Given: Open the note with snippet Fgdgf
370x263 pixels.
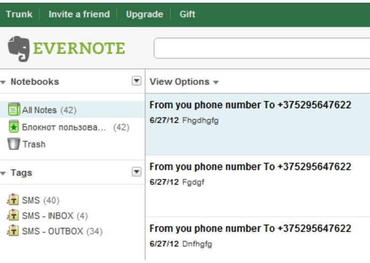Looking at the screenshot, I should point(258,186).
